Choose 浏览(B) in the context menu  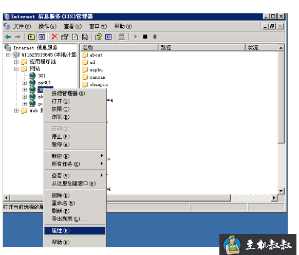75,117
